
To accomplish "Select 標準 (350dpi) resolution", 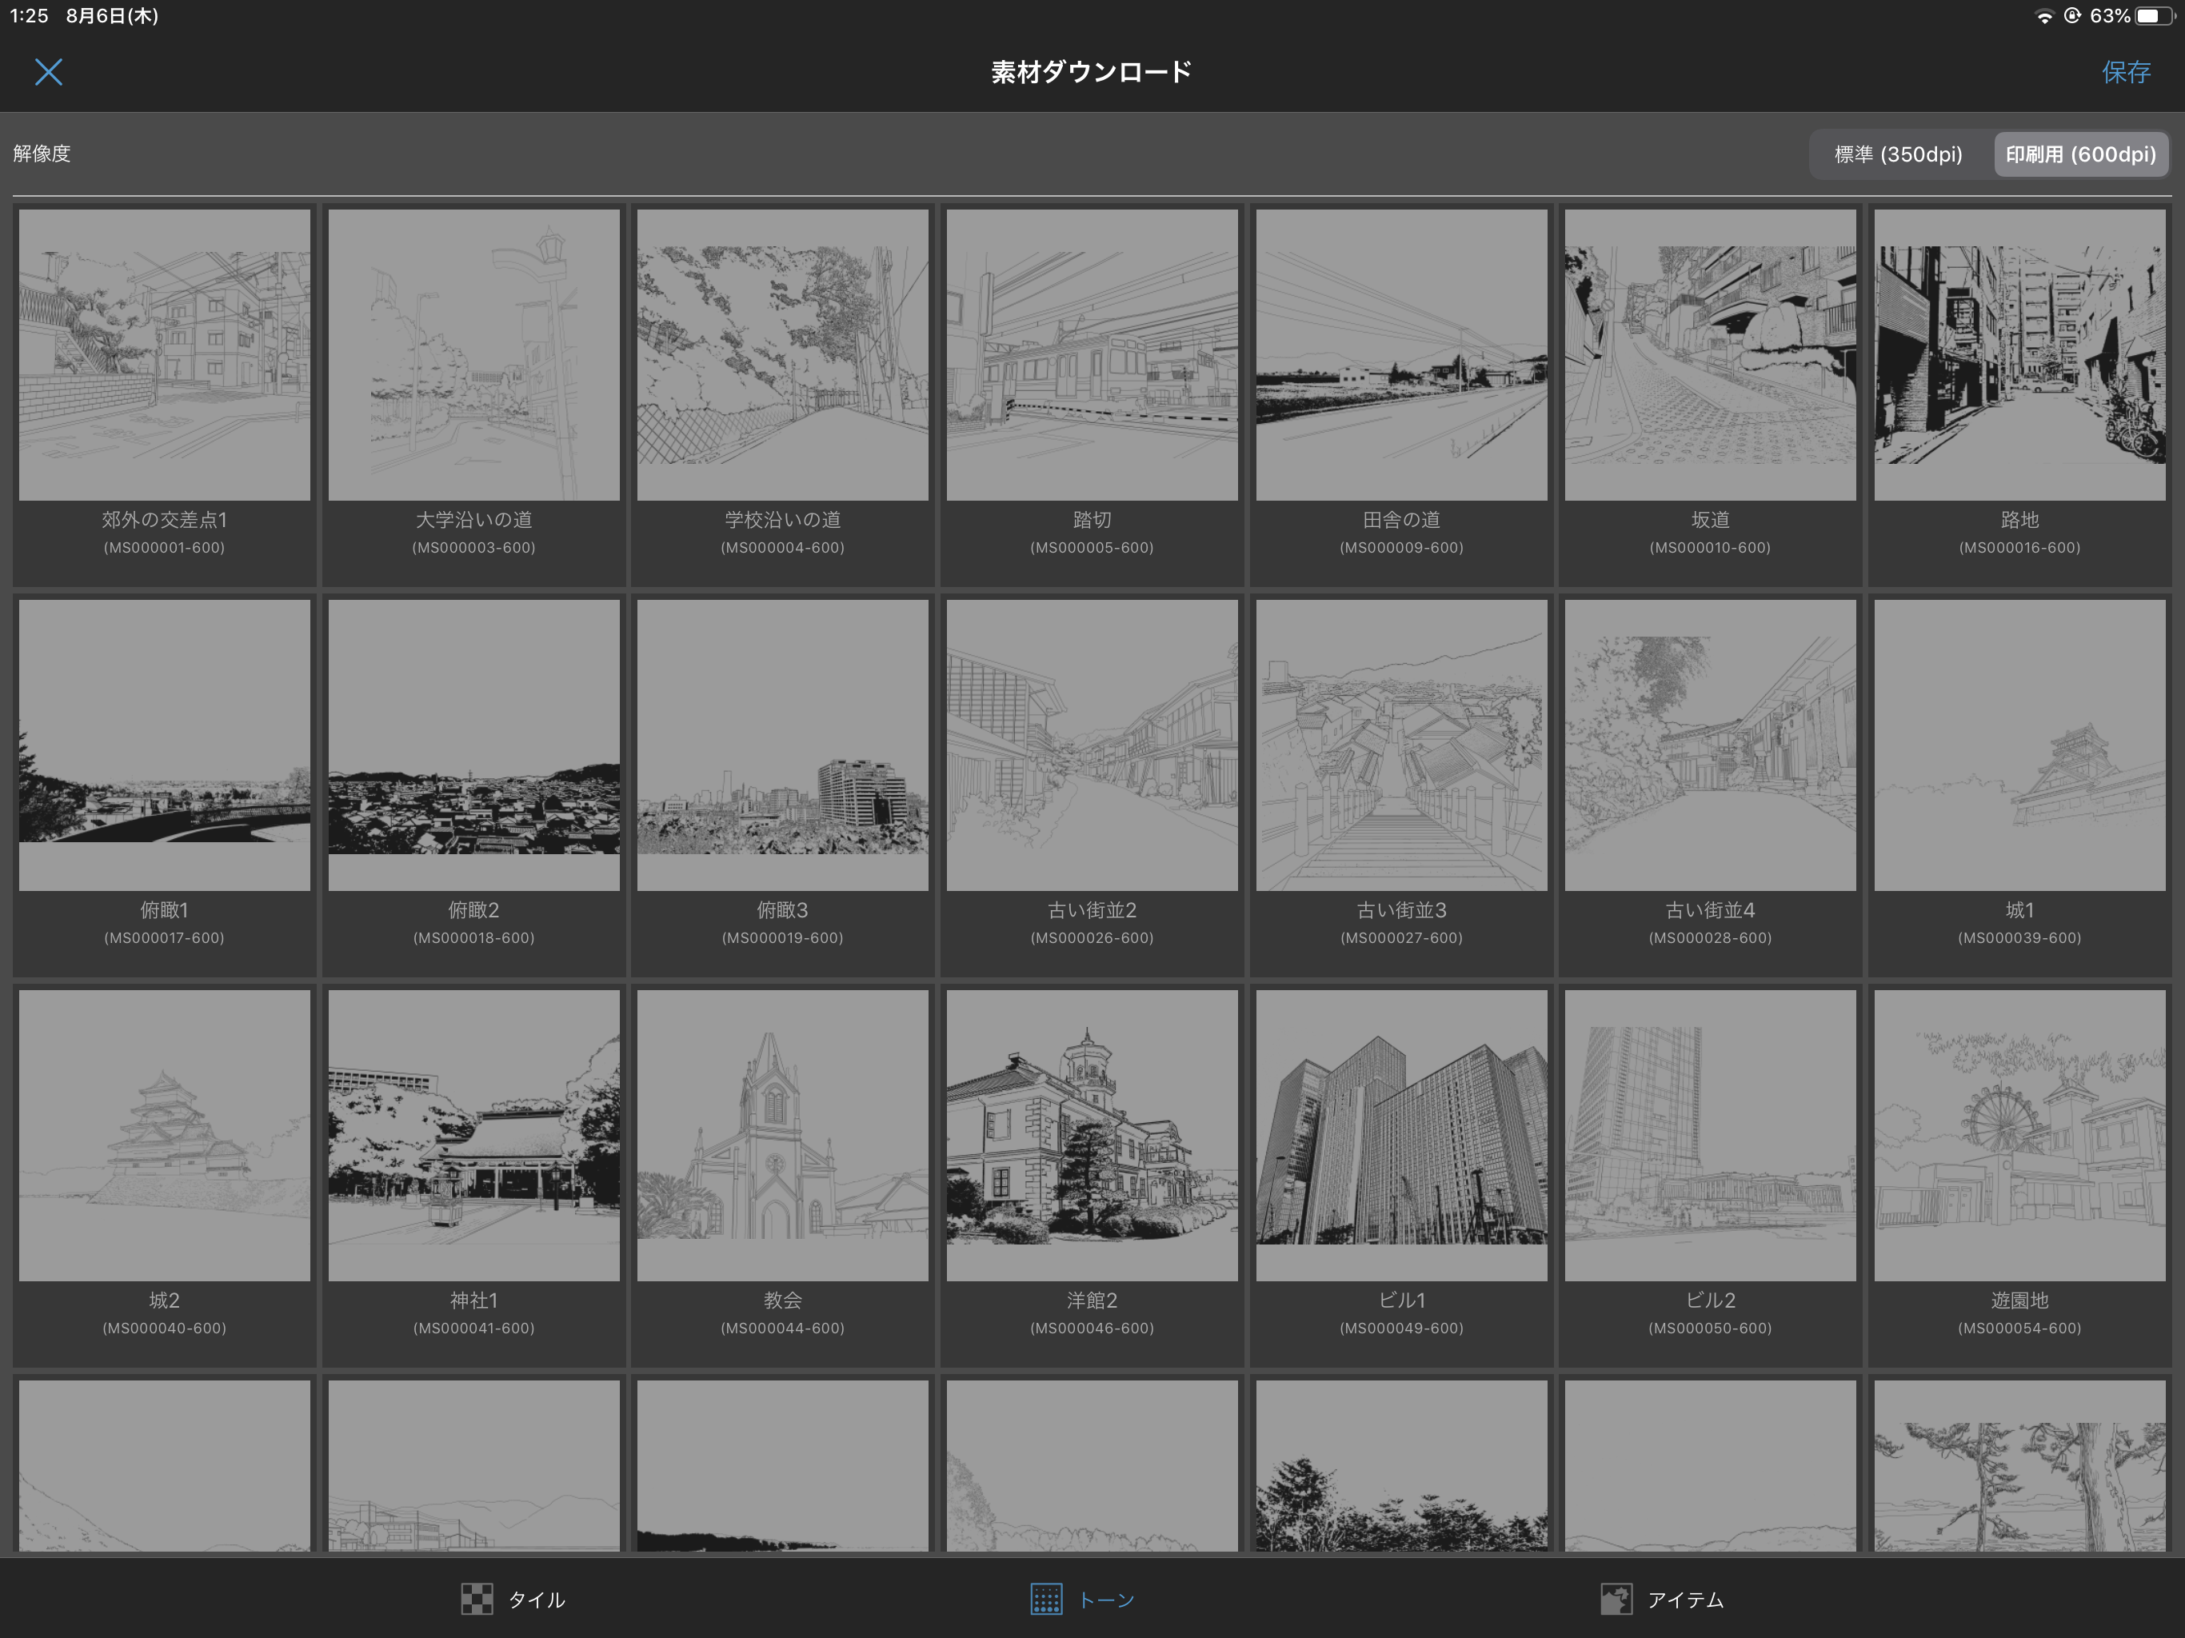I will (1898, 154).
